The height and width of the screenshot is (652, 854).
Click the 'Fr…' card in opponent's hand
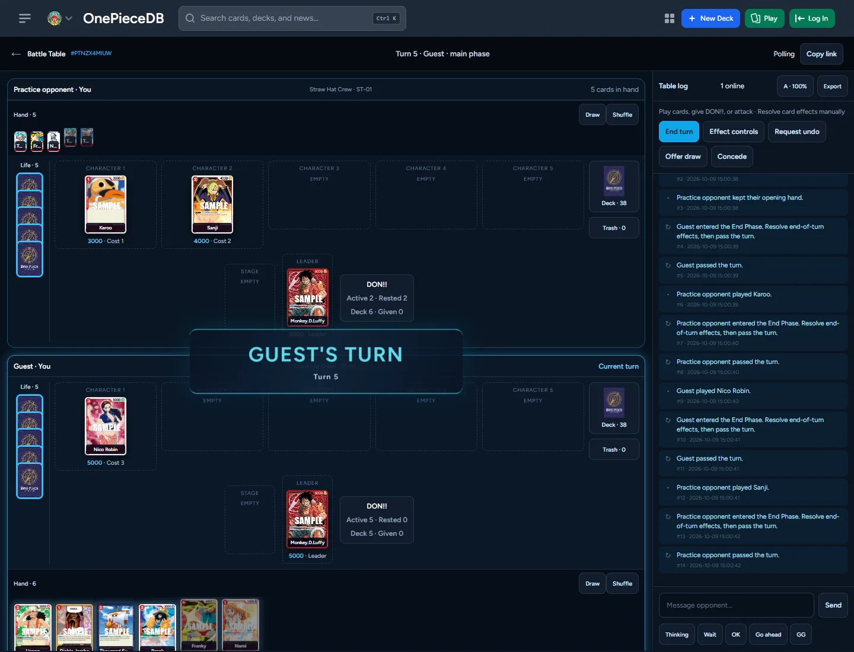[x=37, y=140]
